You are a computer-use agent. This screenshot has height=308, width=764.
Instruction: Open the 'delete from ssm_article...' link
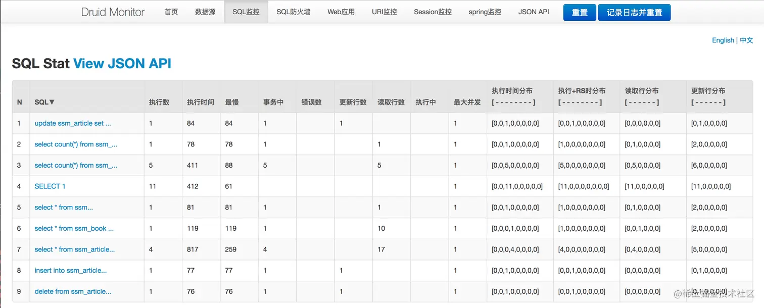click(73, 291)
